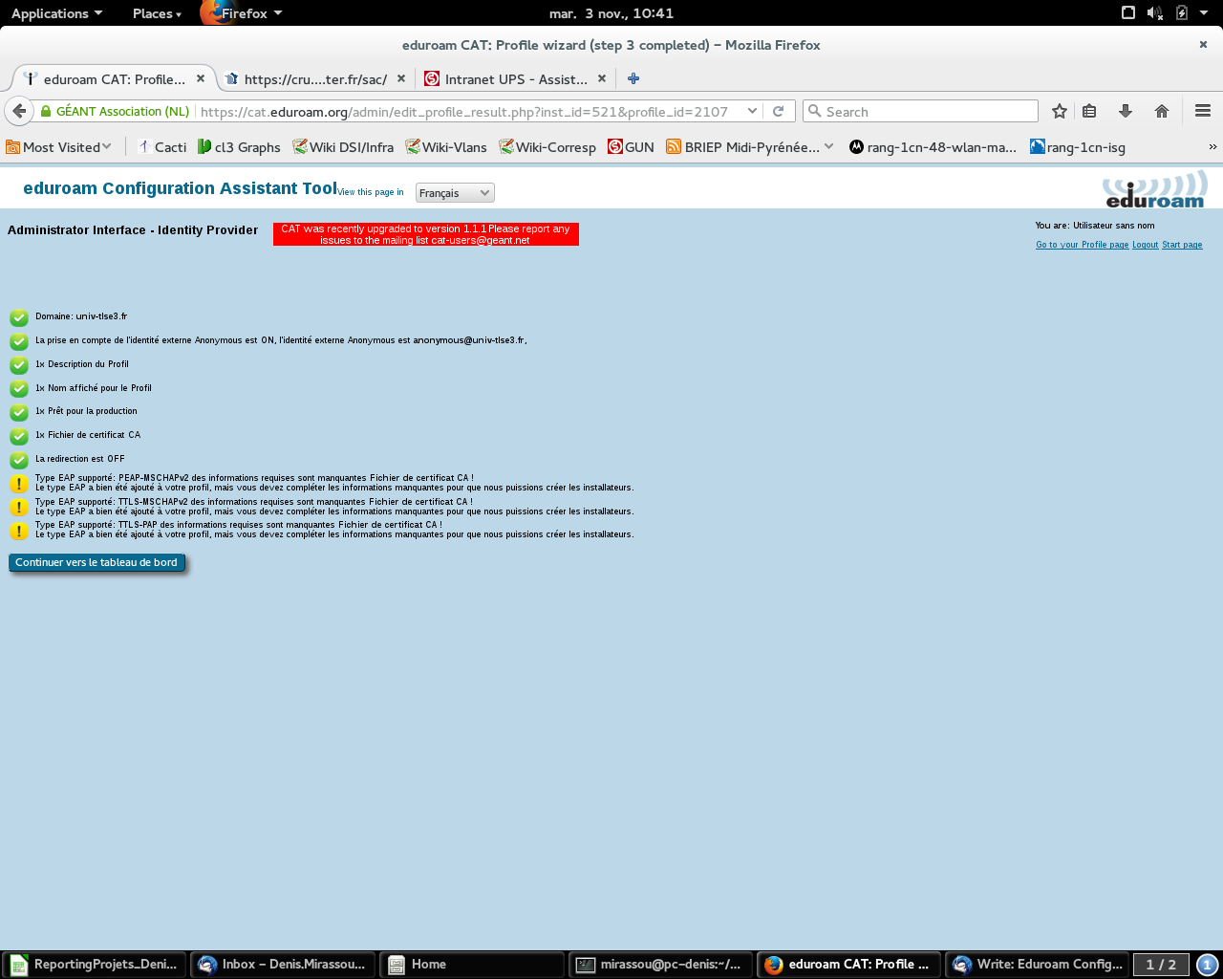1223x979 pixels.
Task: Expand the URL bar history dropdown arrow
Action: pyautogui.click(x=752, y=111)
